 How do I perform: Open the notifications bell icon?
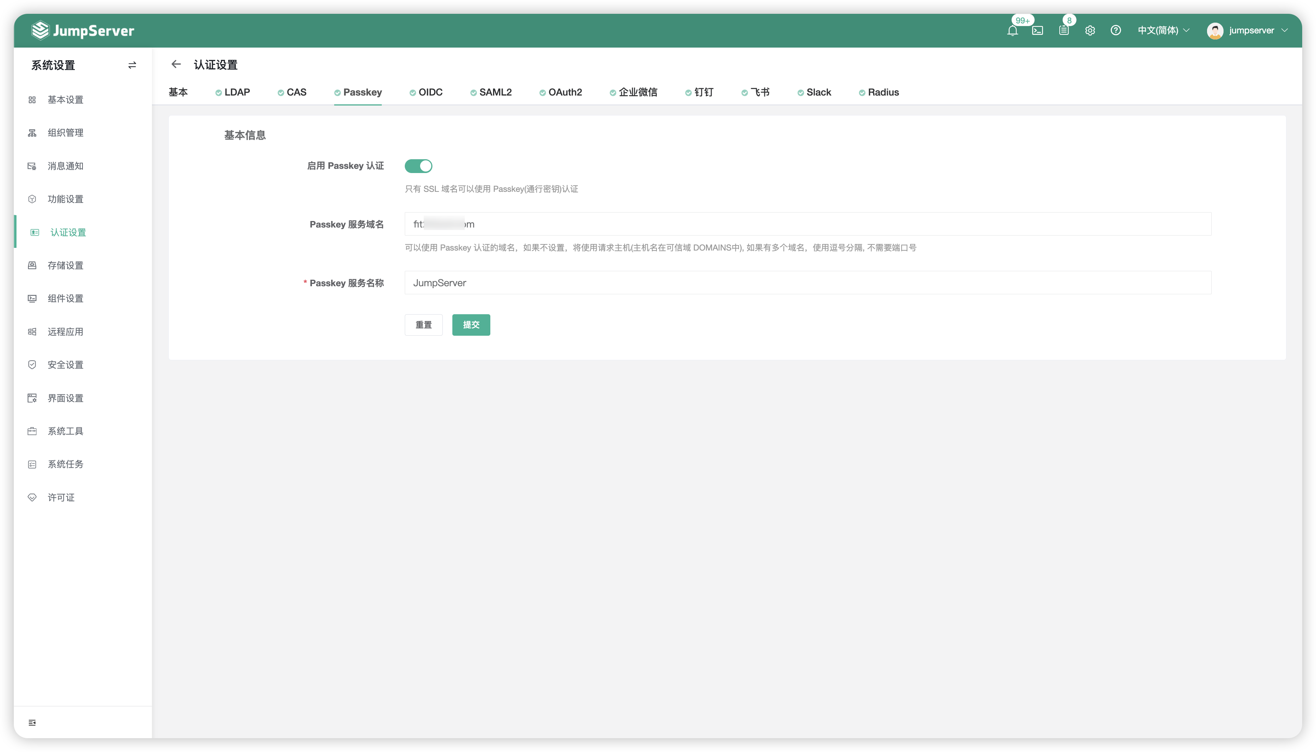(x=1012, y=30)
